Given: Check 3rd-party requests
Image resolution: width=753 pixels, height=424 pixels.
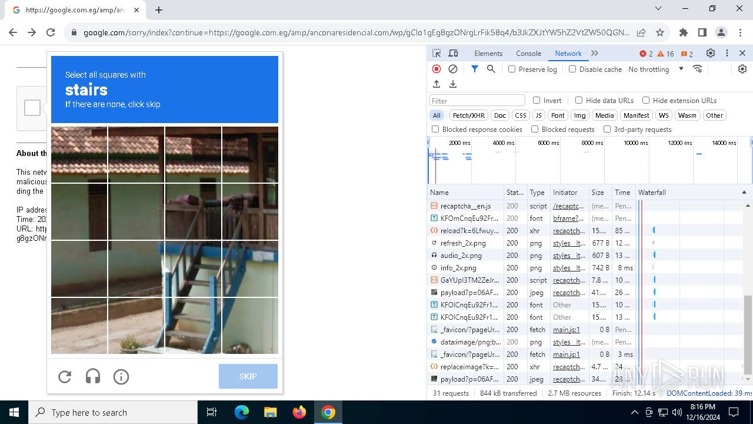Looking at the screenshot, I should coord(607,129).
